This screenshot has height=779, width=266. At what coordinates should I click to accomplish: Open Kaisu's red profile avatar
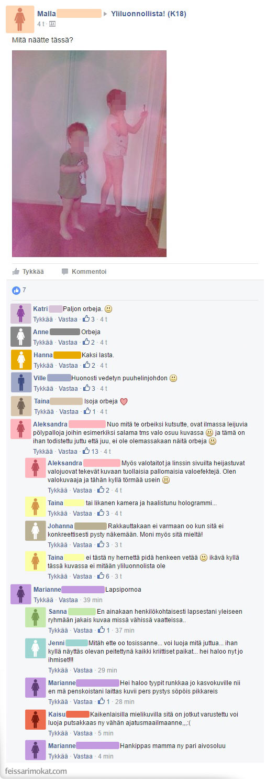click(36, 719)
